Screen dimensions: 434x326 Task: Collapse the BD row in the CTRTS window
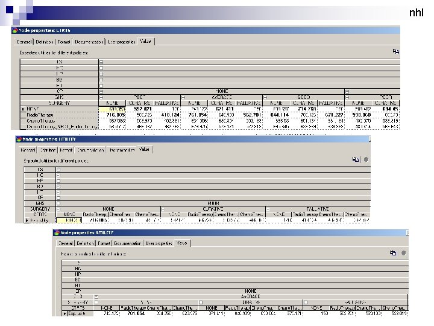pyautogui.click(x=101, y=80)
